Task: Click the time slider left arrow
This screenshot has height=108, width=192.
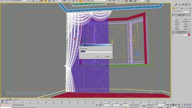Action: coord(1,99)
